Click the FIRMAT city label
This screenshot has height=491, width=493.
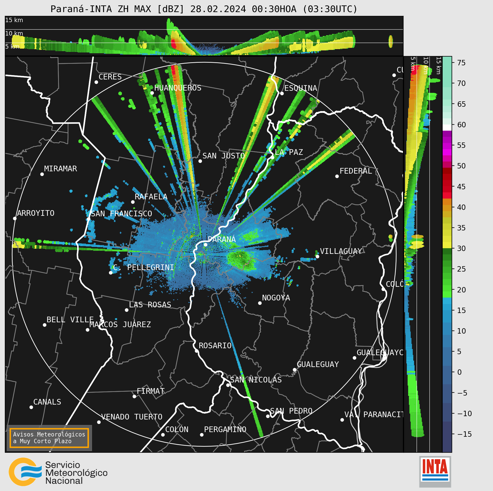click(150, 391)
